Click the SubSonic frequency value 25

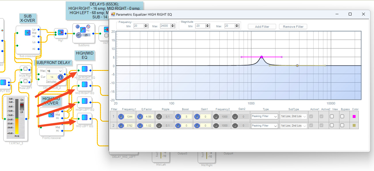coord(86,35)
